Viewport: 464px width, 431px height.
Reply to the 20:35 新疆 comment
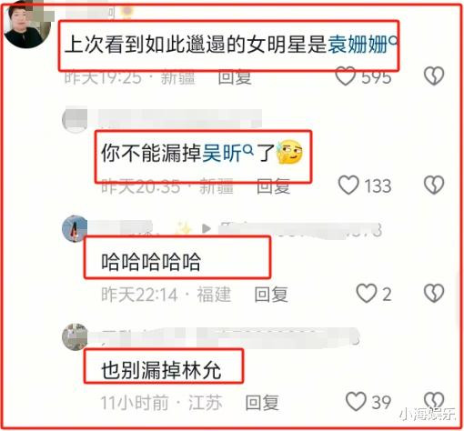click(x=273, y=185)
